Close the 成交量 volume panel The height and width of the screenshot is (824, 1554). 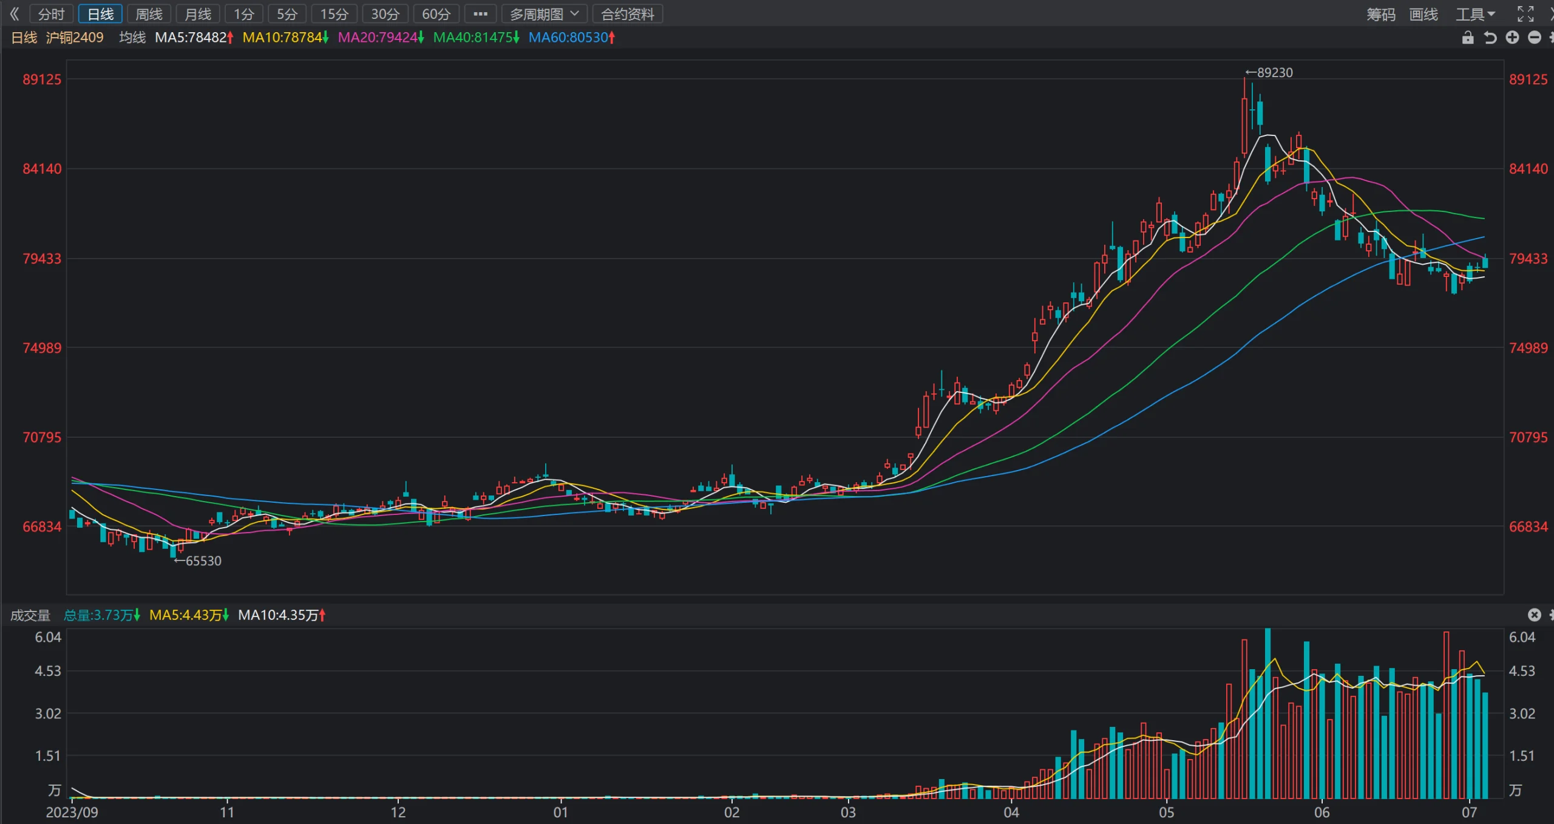[1535, 615]
